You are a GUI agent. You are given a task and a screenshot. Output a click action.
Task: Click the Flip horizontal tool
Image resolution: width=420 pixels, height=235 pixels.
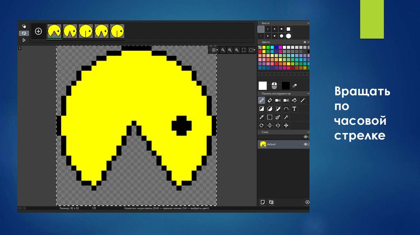(x=278, y=125)
